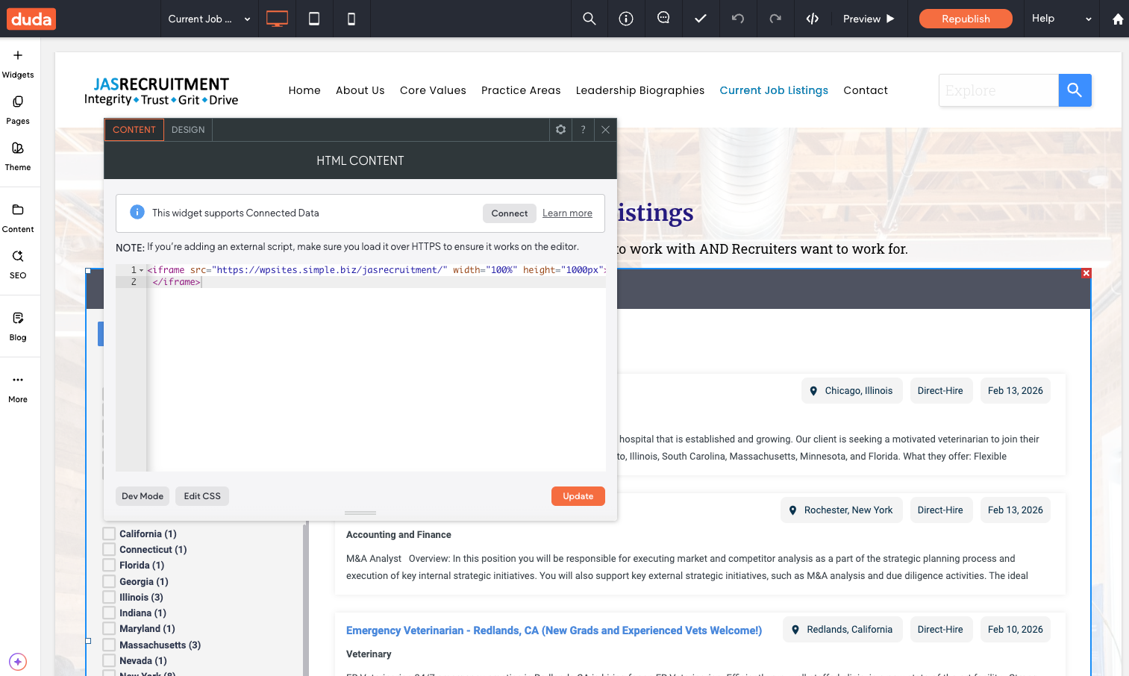Open developer mode code icon
Viewport: 1129px width, 676px height.
point(813,19)
